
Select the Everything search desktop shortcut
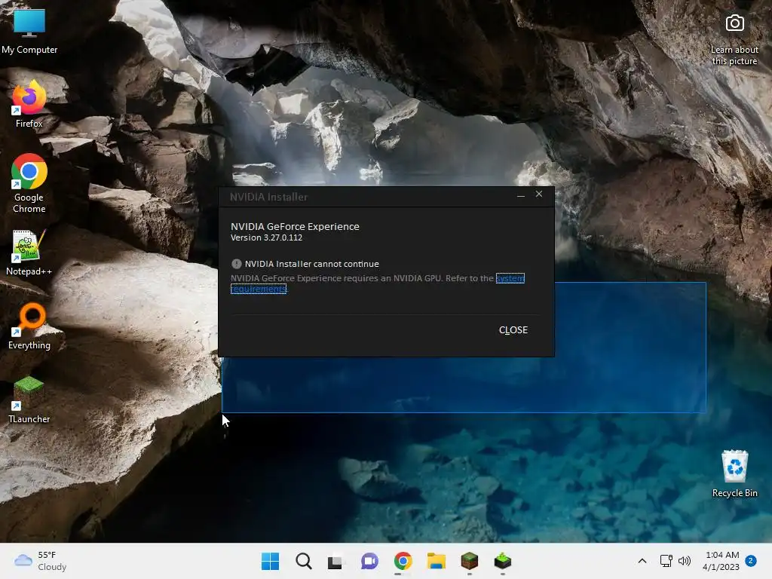click(29, 326)
